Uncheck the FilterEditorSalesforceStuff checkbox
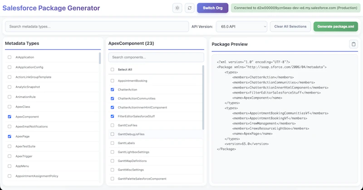The height and width of the screenshot is (190, 363). click(112, 116)
